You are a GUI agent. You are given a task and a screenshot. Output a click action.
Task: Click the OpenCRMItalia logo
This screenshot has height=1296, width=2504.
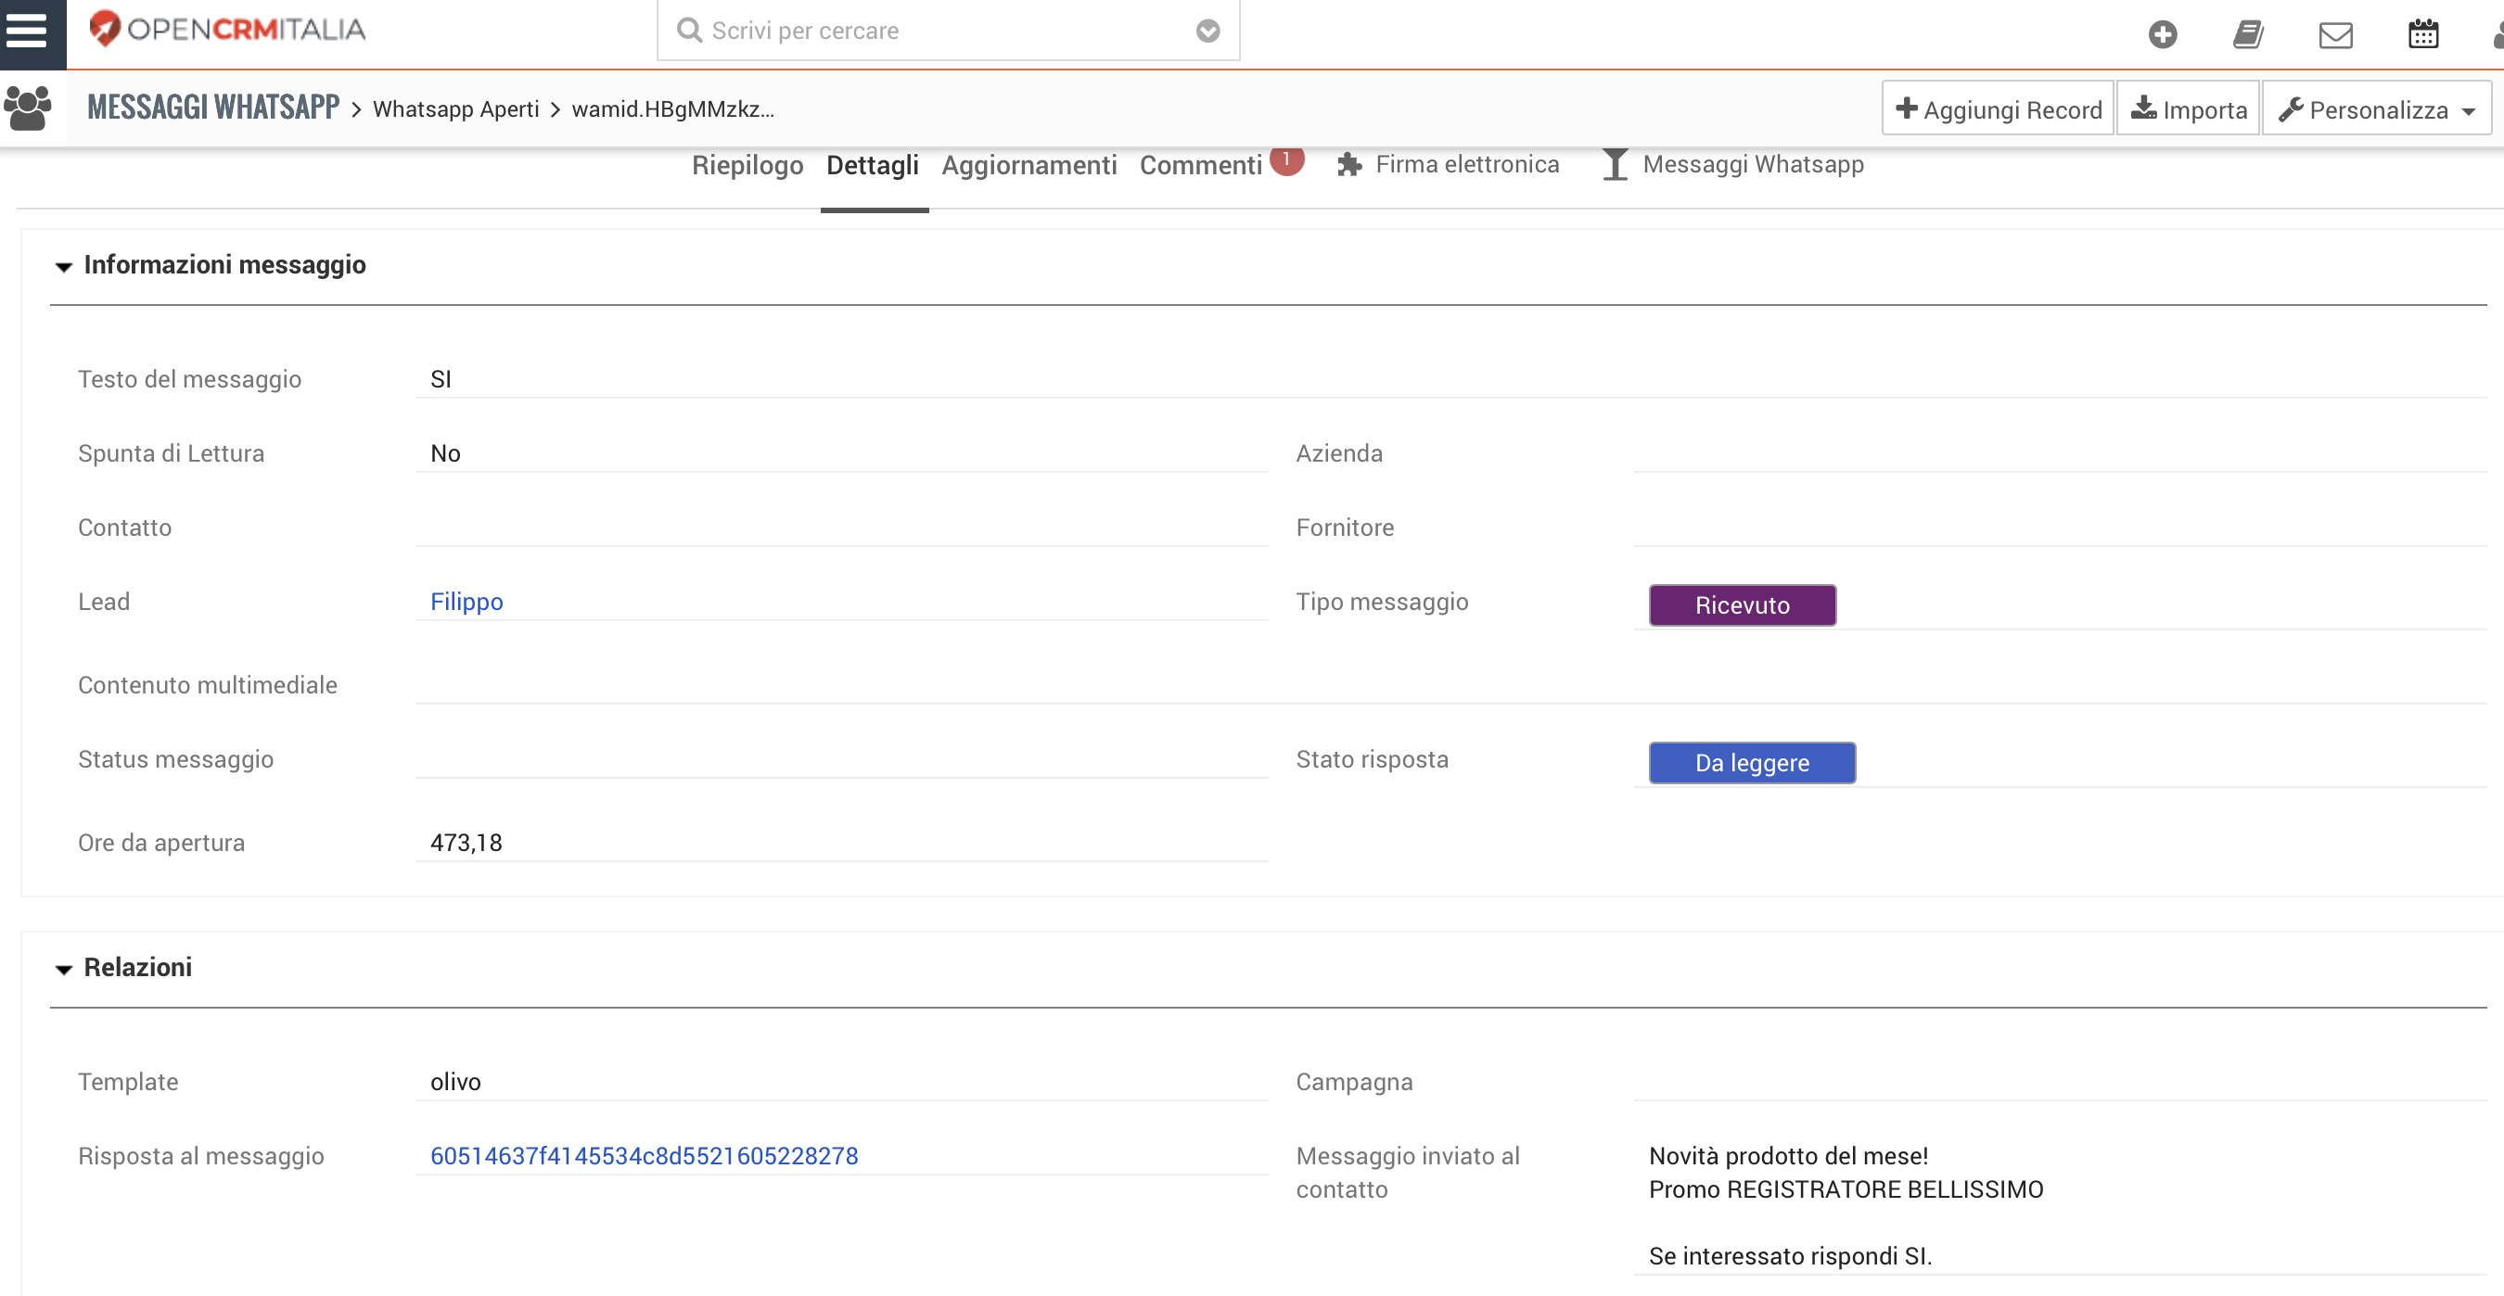[x=226, y=29]
